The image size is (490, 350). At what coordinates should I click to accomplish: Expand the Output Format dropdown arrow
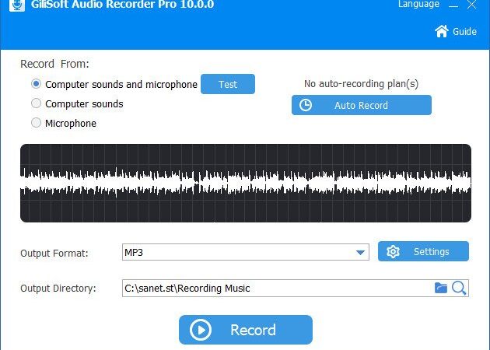(360, 252)
